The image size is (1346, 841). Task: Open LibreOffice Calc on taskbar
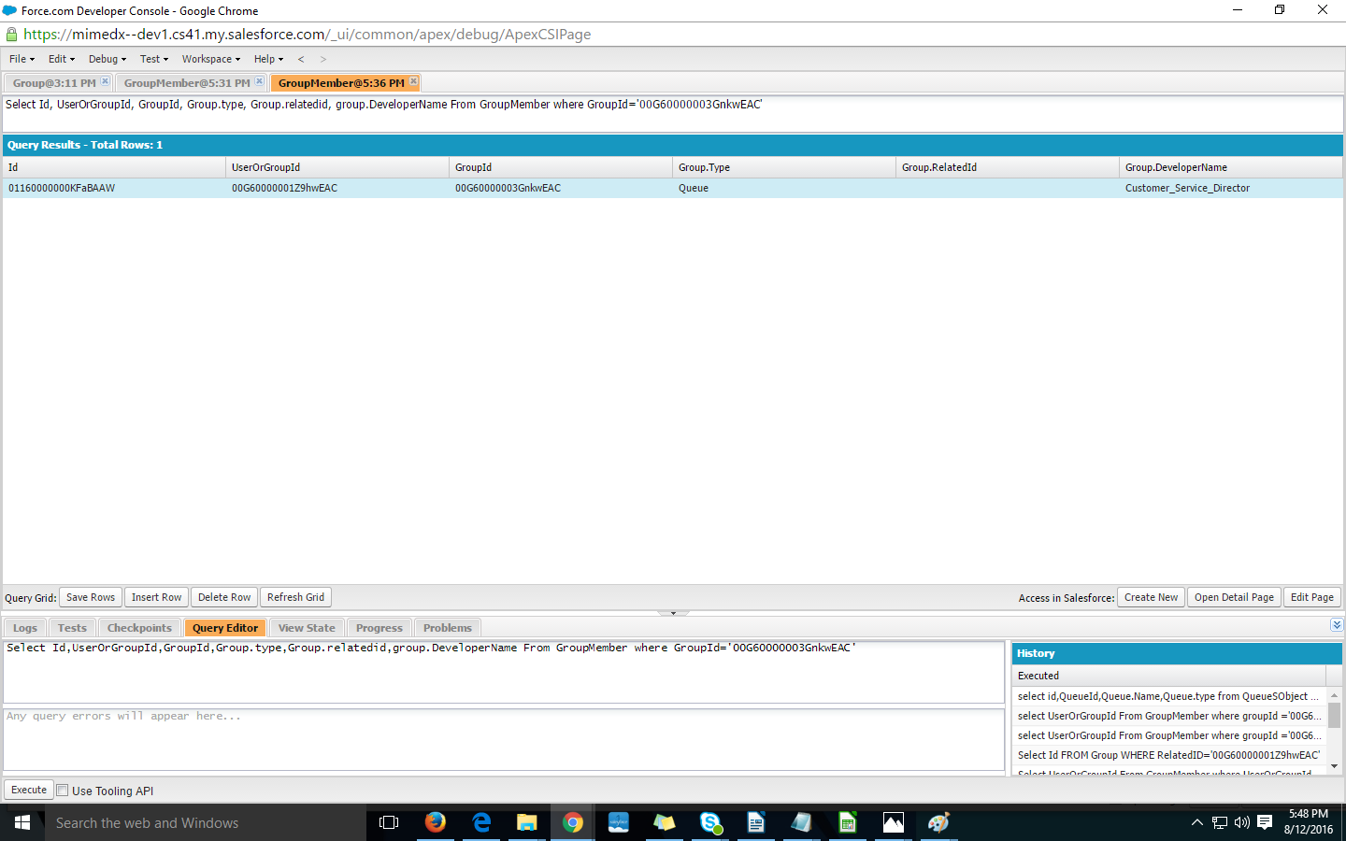coord(848,822)
